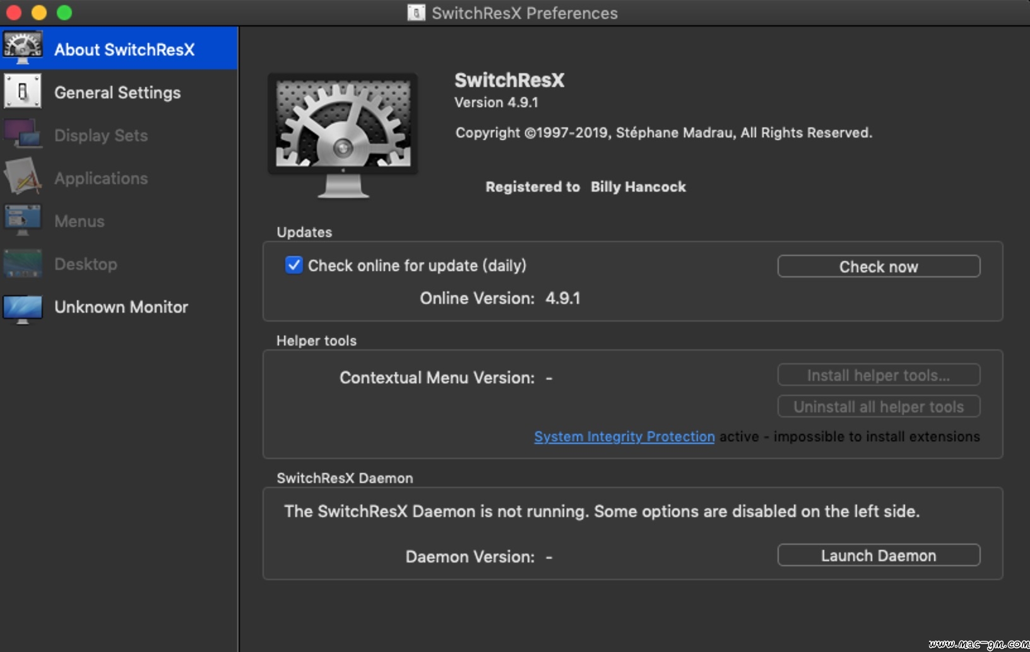Click the registered name Billy Hancock
This screenshot has width=1030, height=652.
click(x=638, y=187)
